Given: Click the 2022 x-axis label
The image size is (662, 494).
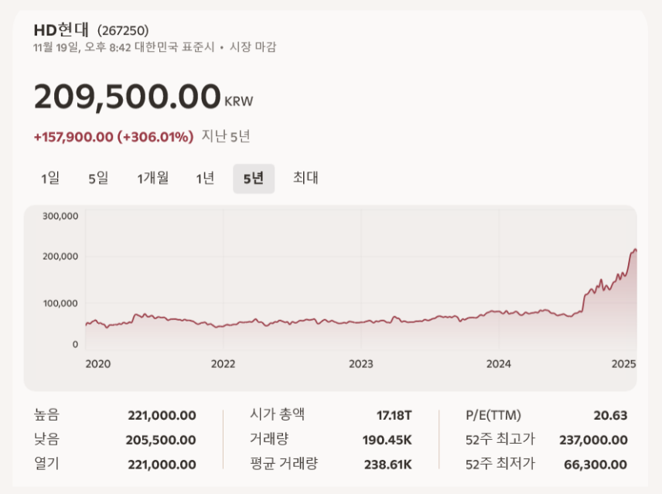Looking at the screenshot, I should [x=223, y=364].
